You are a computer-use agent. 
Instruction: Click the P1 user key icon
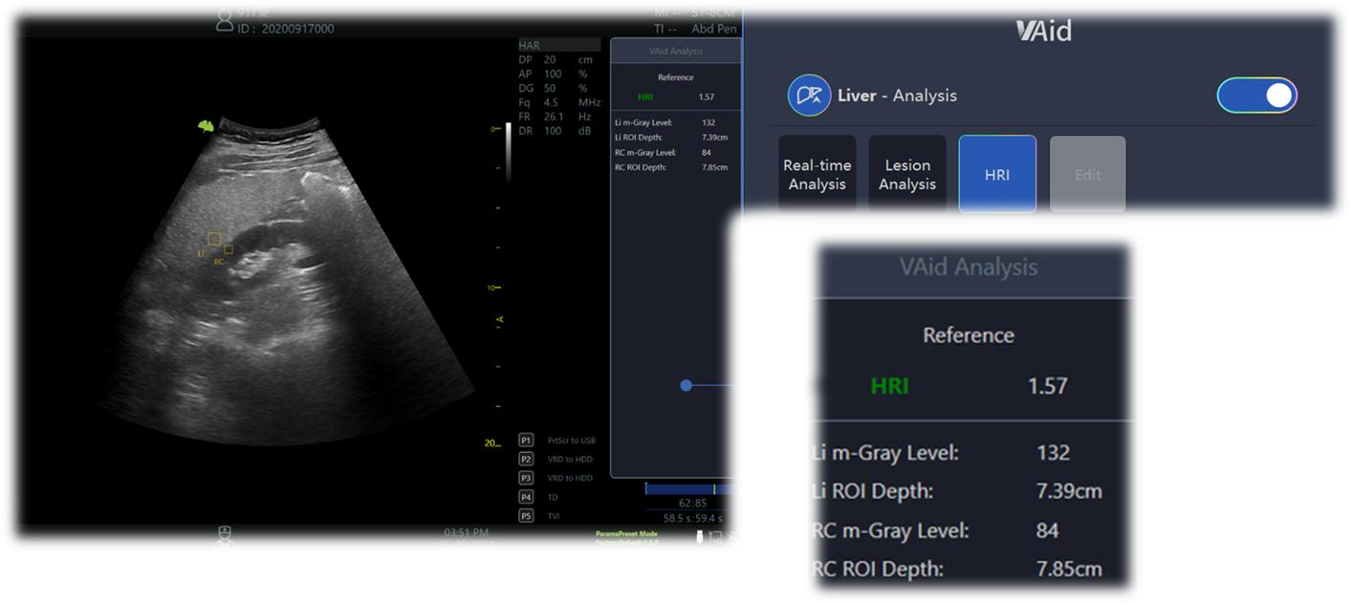tap(526, 440)
